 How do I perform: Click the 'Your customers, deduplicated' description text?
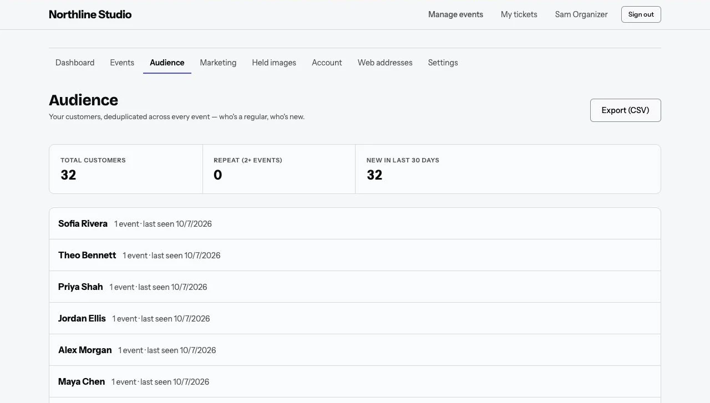pyautogui.click(x=176, y=117)
